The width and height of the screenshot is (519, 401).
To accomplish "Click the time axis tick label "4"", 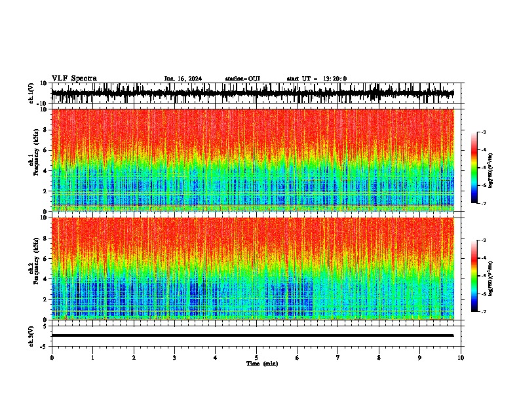I will (216, 358).
